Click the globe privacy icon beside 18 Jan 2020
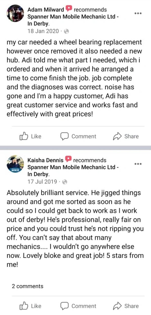This screenshot has height=315, width=151. pyautogui.click(x=66, y=31)
